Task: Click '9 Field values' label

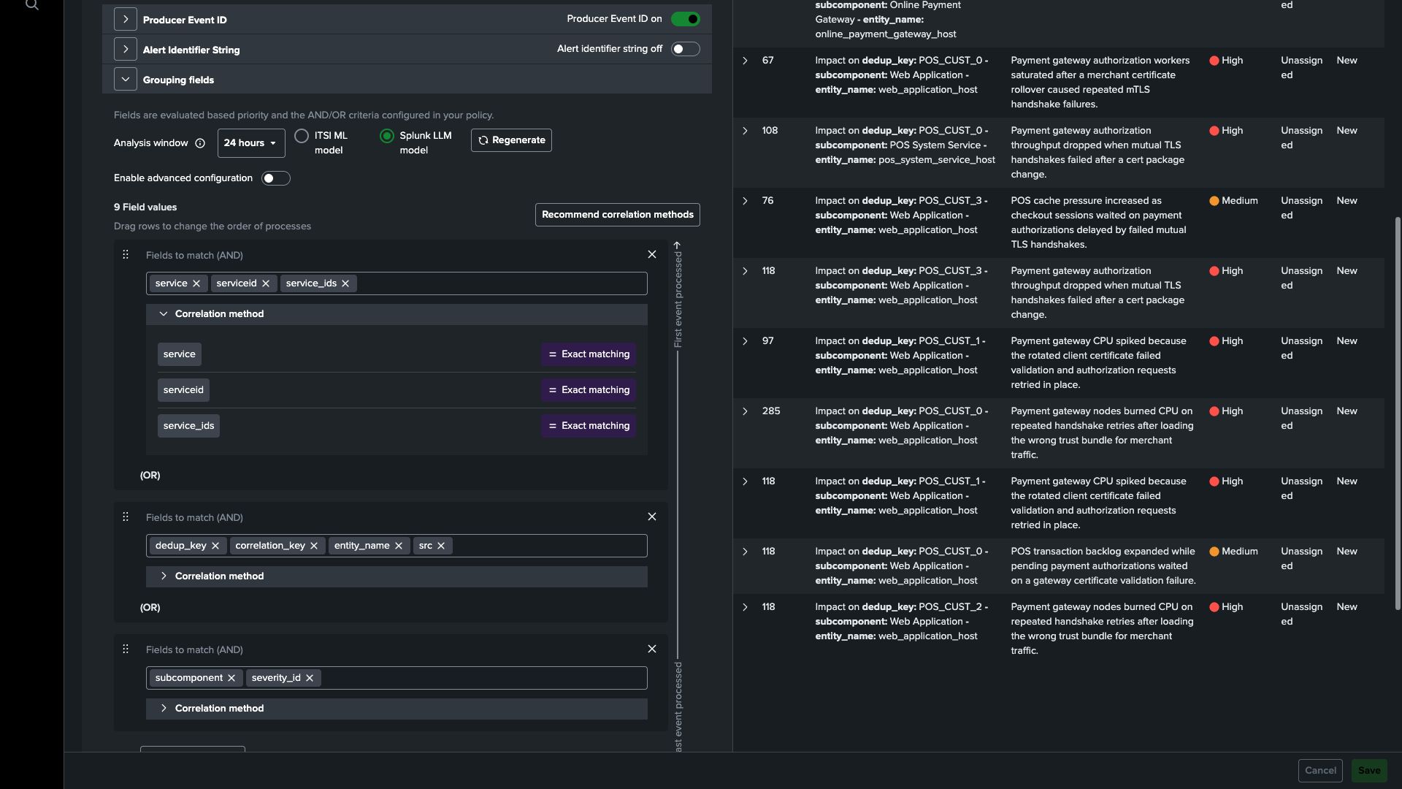Action: pyautogui.click(x=145, y=207)
